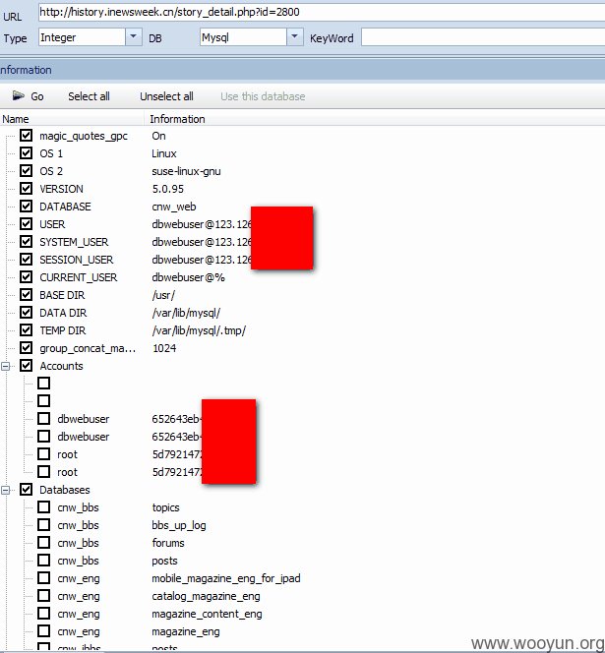Click Name column header
Viewport: 605px width, 653px height.
point(72,119)
